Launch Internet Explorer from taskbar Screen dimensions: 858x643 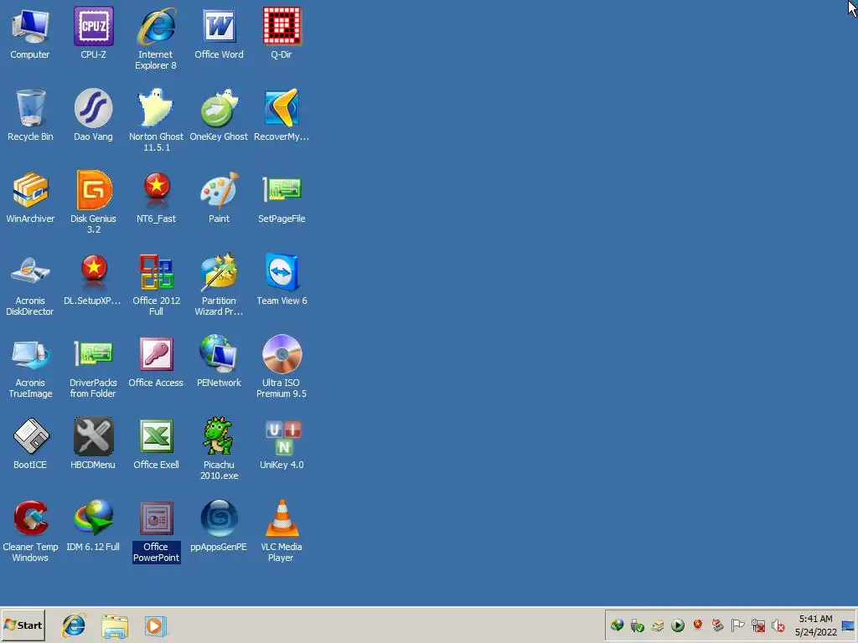pos(74,625)
